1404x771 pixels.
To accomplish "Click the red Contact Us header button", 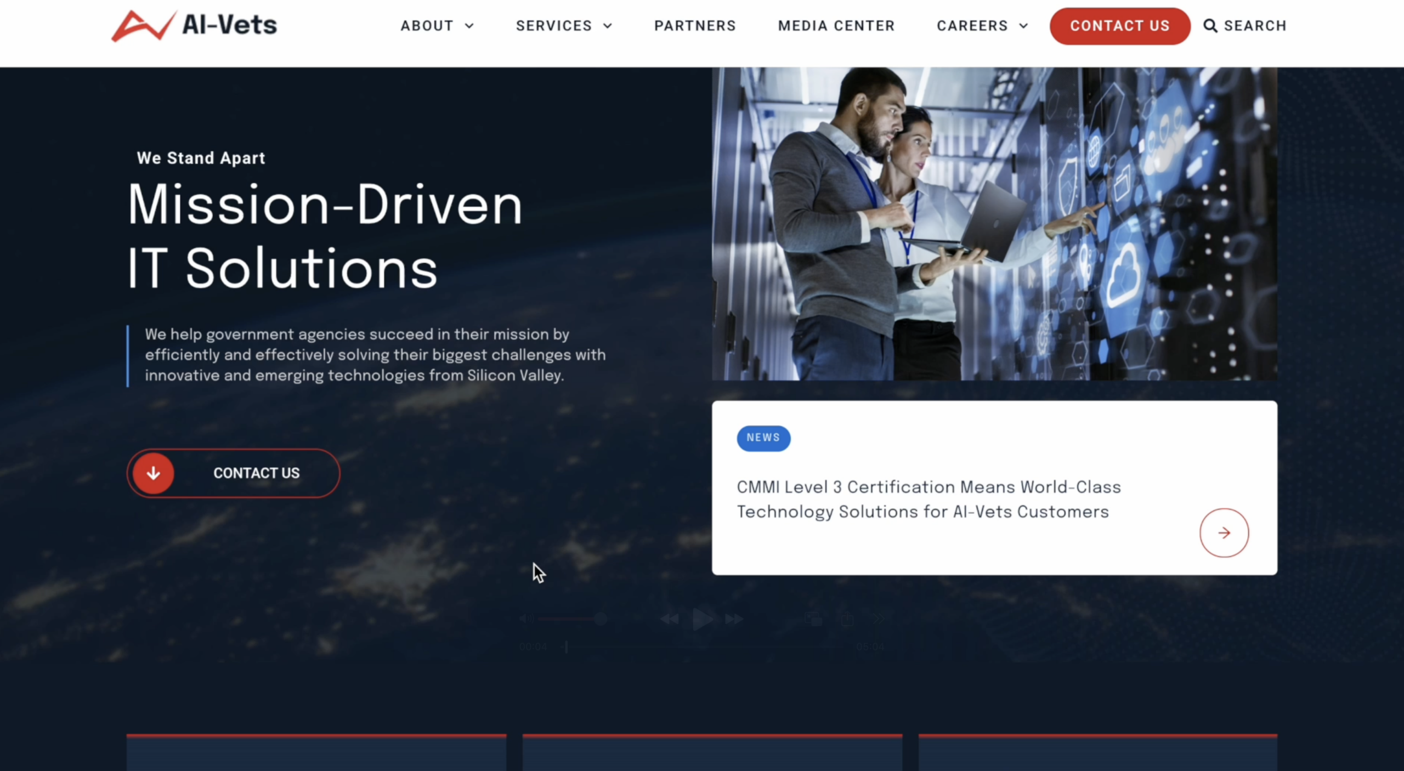I will pyautogui.click(x=1119, y=26).
